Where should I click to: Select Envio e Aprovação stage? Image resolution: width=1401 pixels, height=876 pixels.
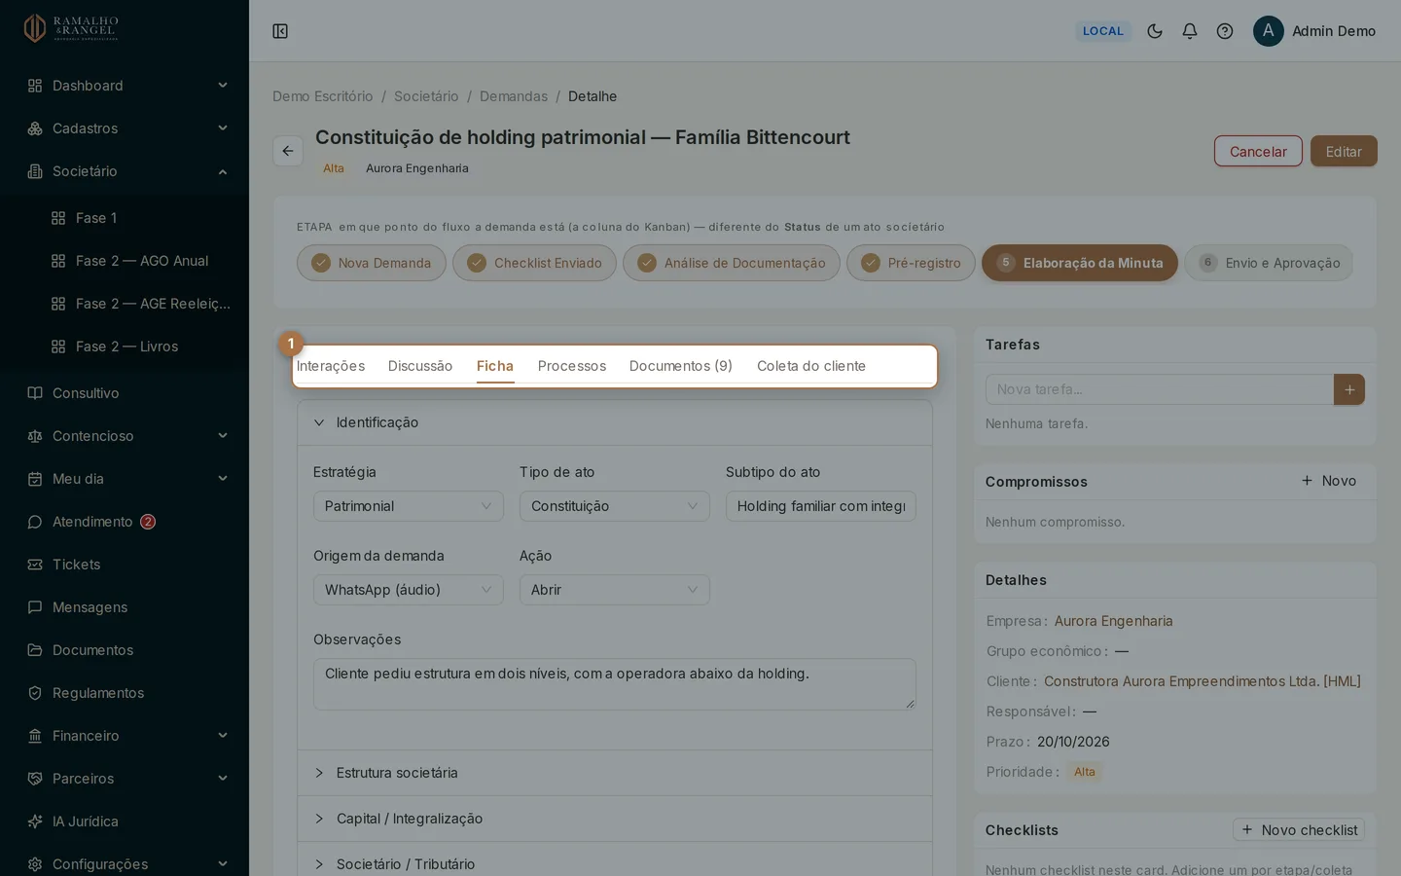click(x=1269, y=263)
